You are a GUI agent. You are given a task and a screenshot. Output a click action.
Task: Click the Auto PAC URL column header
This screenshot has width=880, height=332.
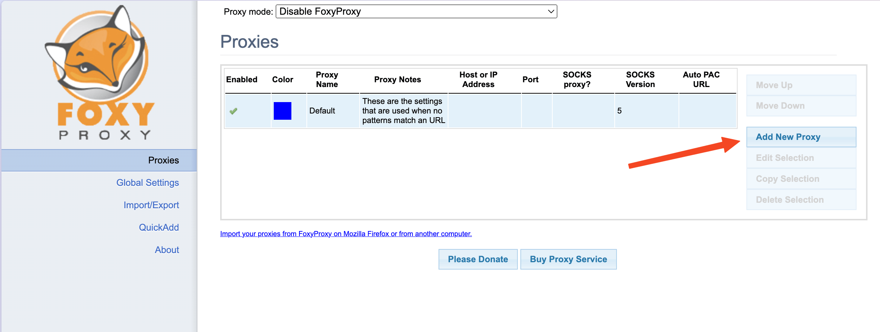click(x=701, y=79)
